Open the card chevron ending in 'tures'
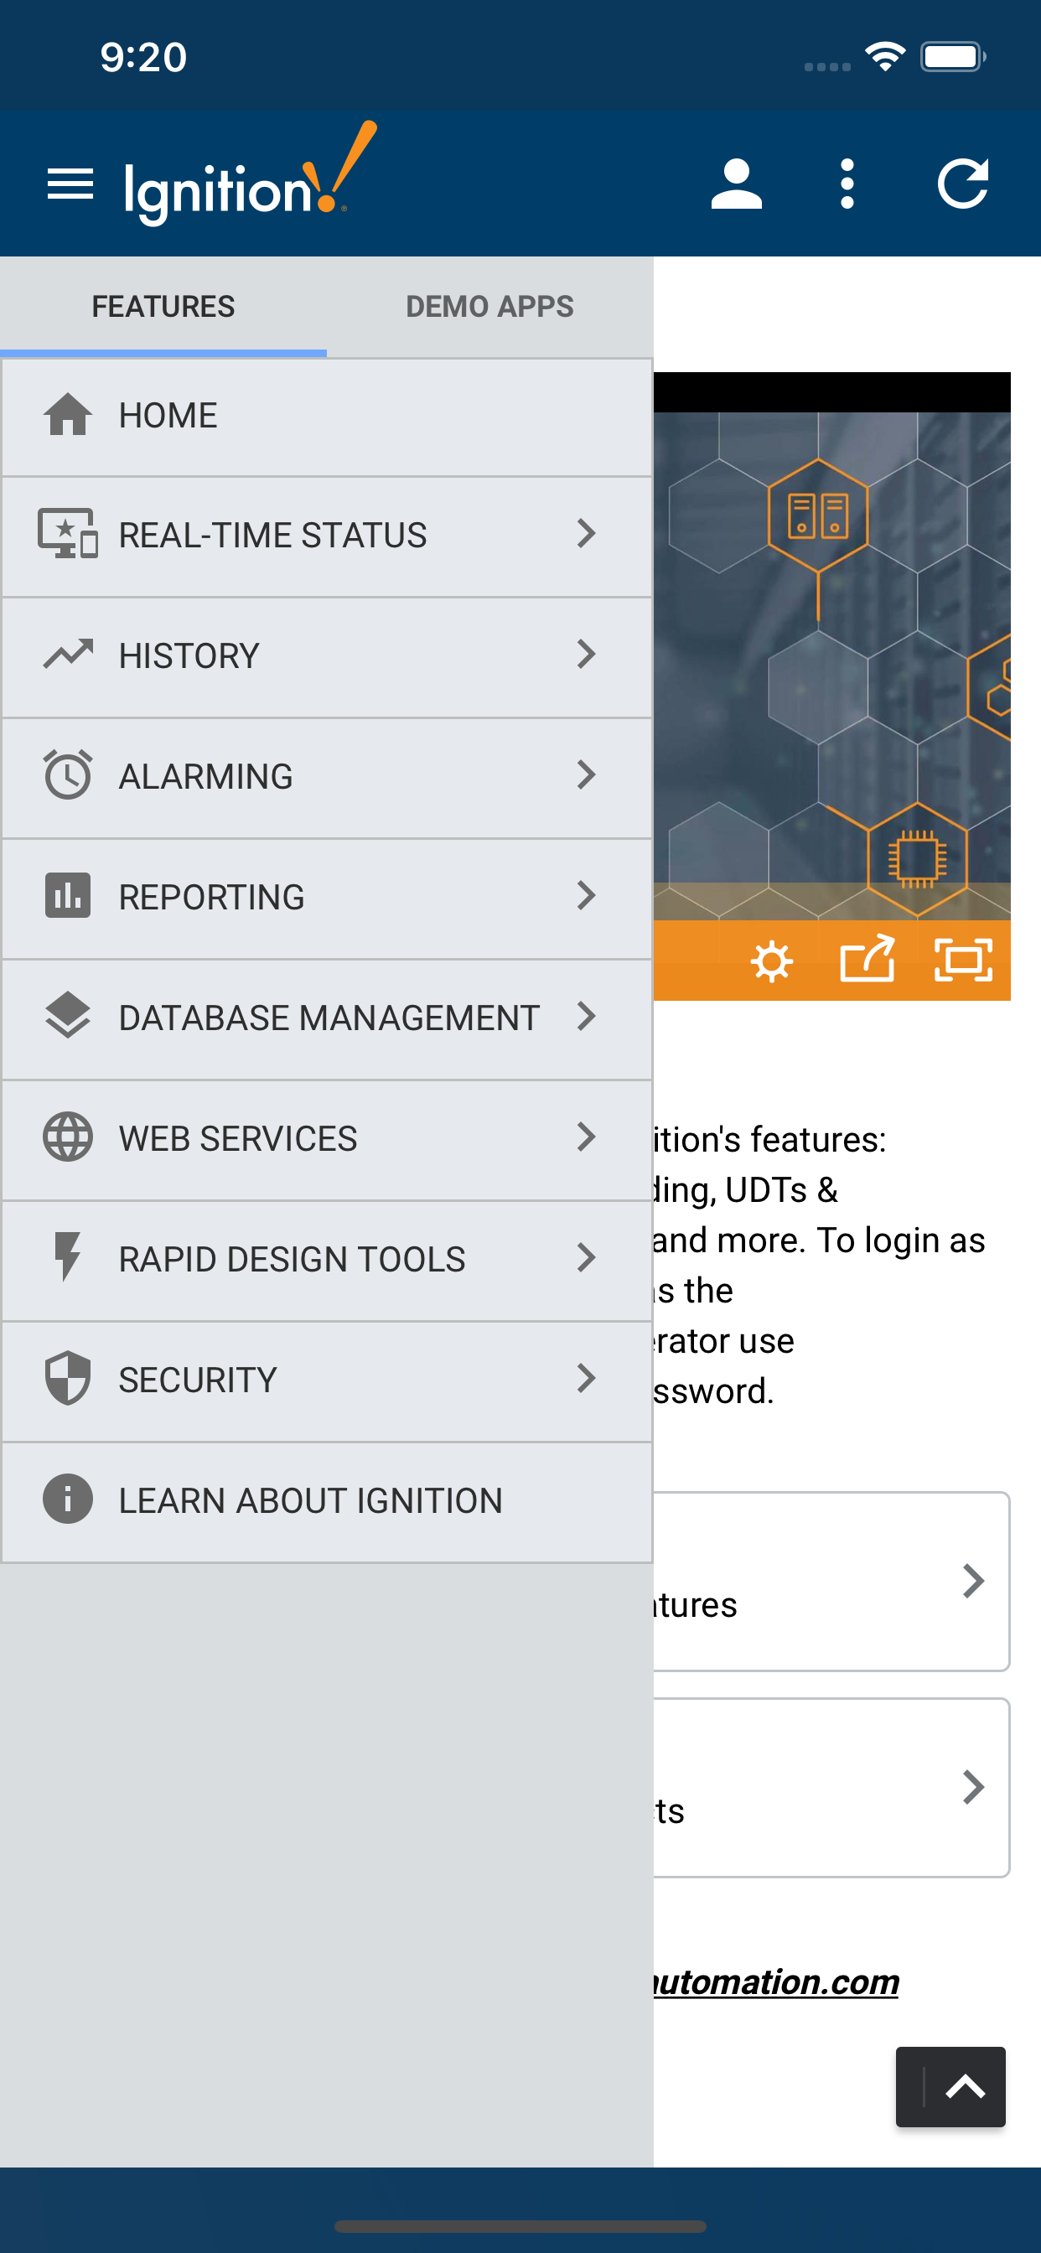Image resolution: width=1041 pixels, height=2253 pixels. (974, 1582)
